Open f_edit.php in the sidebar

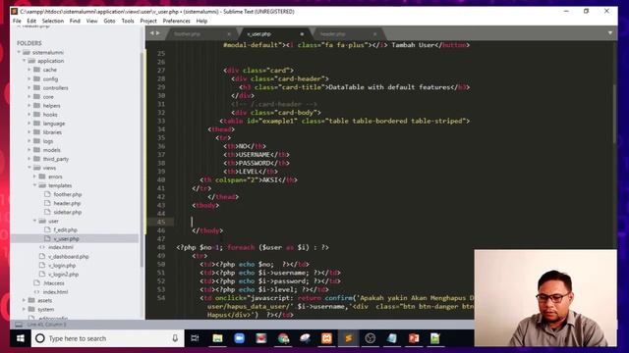65,229
